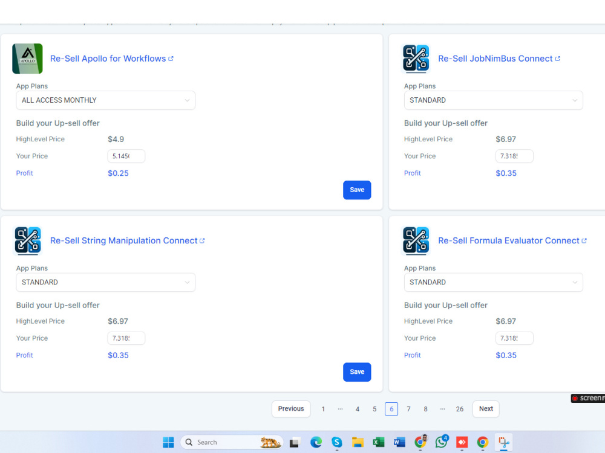This screenshot has height=453, width=605.
Task: Expand App Plans dropdown for JobNimBus Connect
Action: [493, 100]
